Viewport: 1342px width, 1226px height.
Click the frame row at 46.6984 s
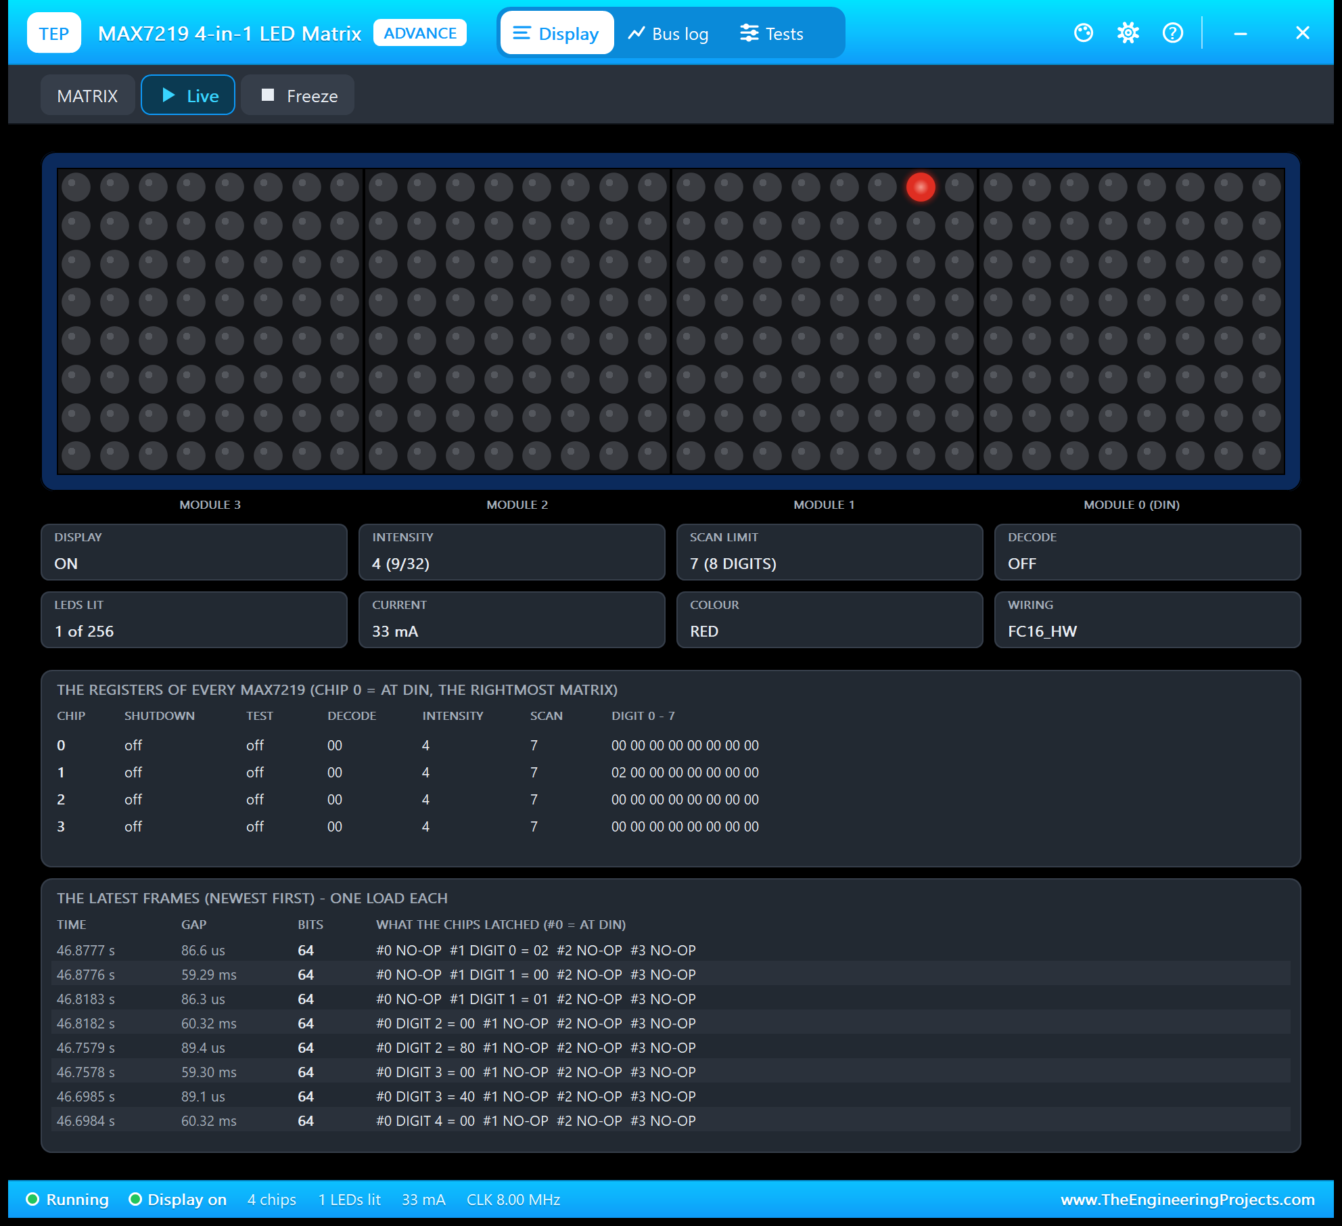pos(671,1120)
